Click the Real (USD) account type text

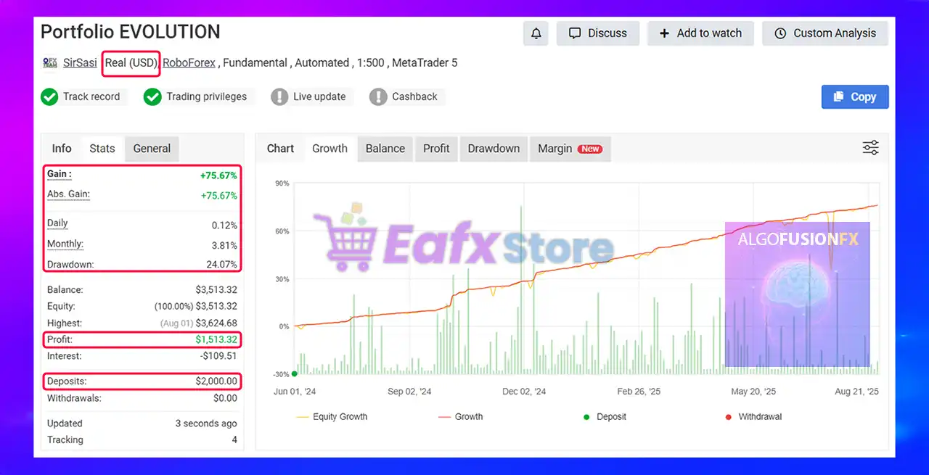131,63
